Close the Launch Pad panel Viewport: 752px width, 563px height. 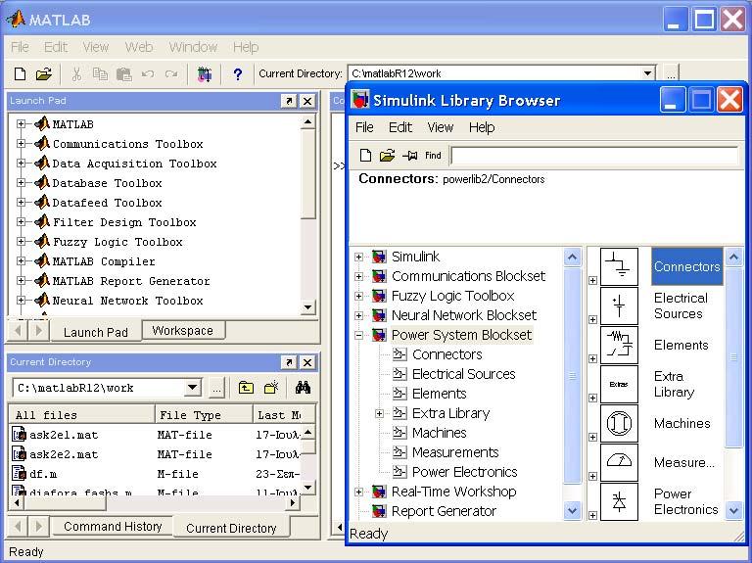(307, 101)
